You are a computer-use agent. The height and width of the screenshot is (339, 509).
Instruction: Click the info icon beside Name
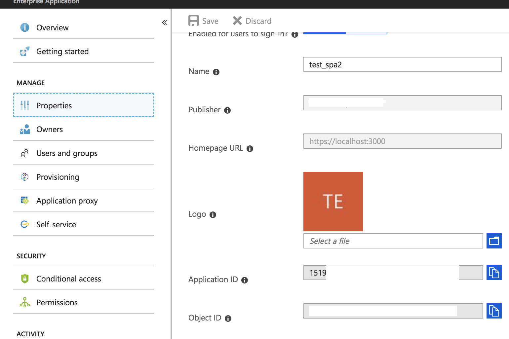pyautogui.click(x=216, y=72)
